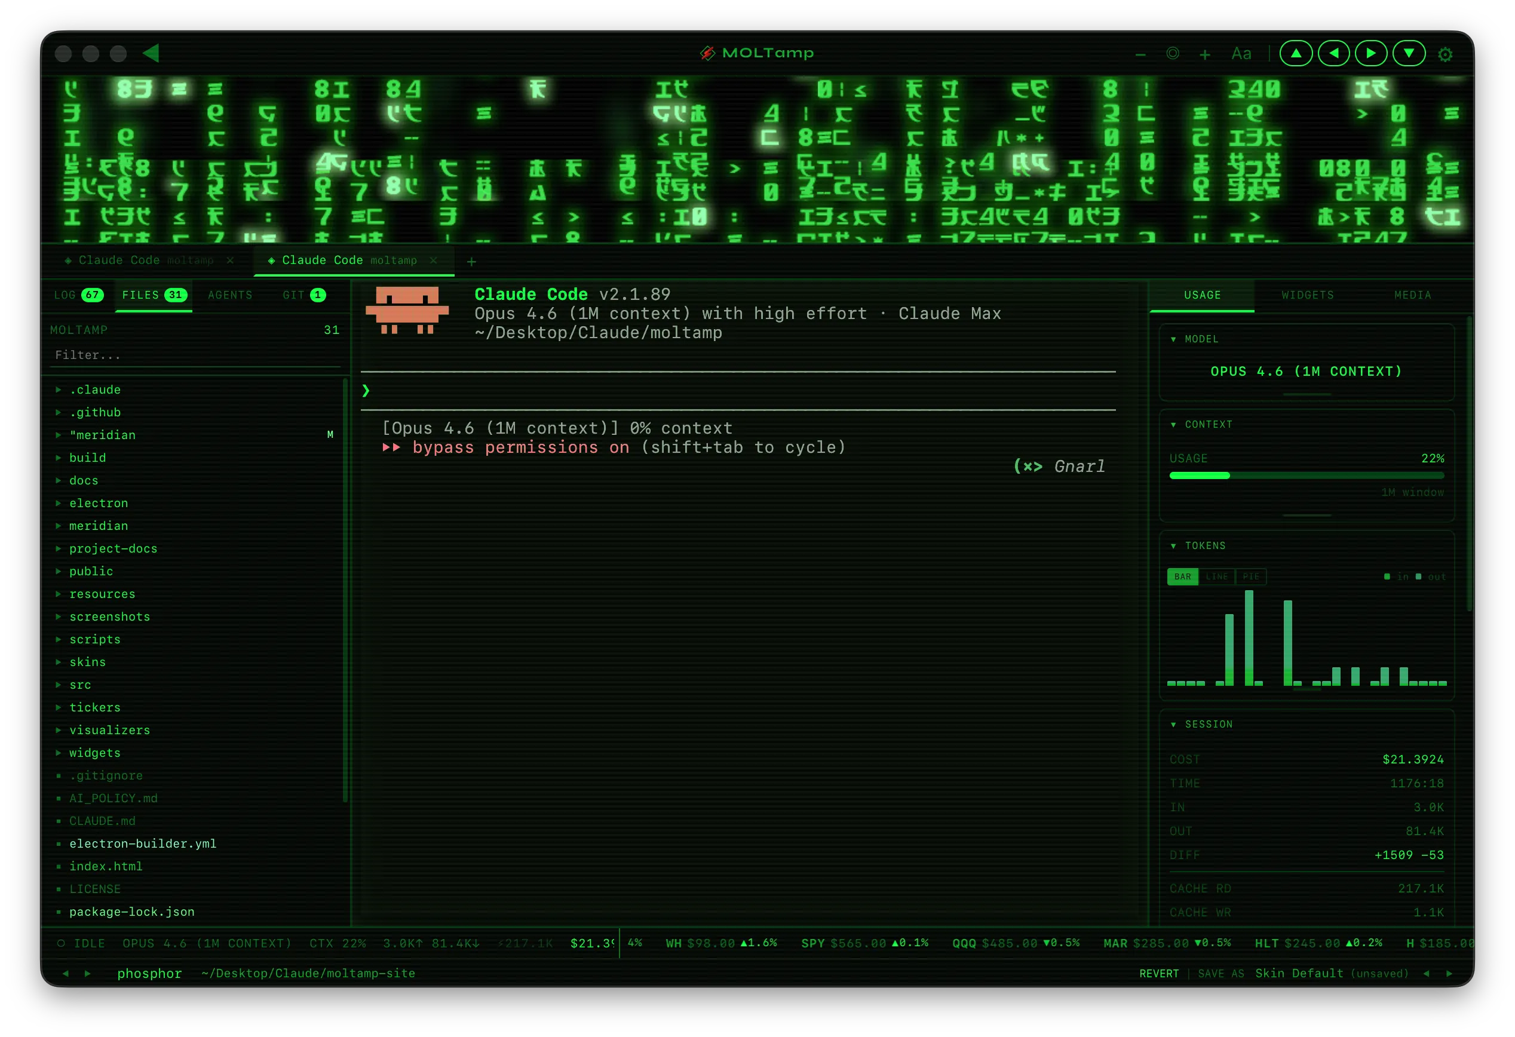1515x1037 pixels.
Task: Click the Gnarl companion label
Action: 1079,466
